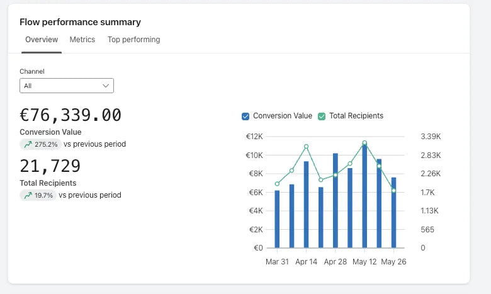
Task: Click the 275.2% change badge
Action: 41,144
